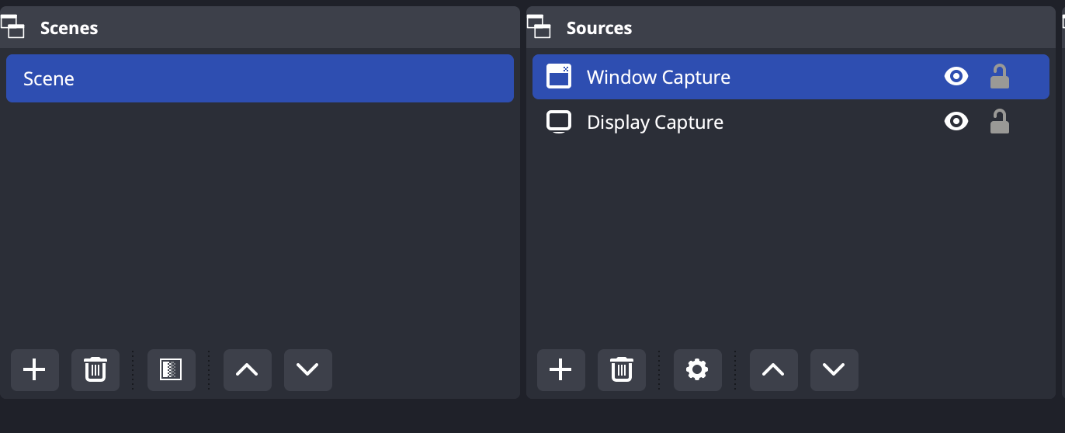1065x433 pixels.
Task: Open scene filters icon in Scenes panel
Action: (172, 370)
